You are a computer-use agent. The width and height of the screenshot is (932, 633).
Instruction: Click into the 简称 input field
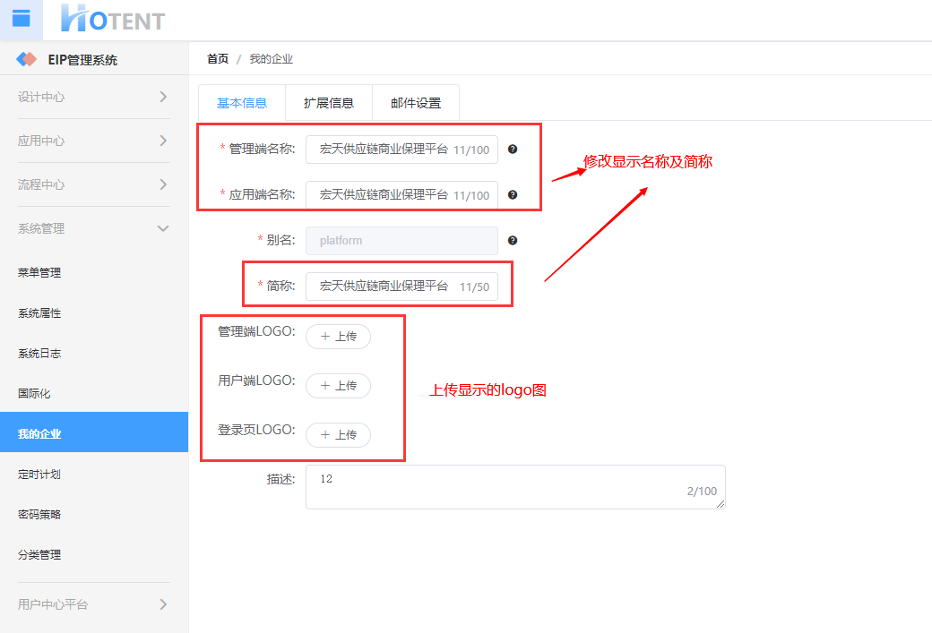pos(385,287)
